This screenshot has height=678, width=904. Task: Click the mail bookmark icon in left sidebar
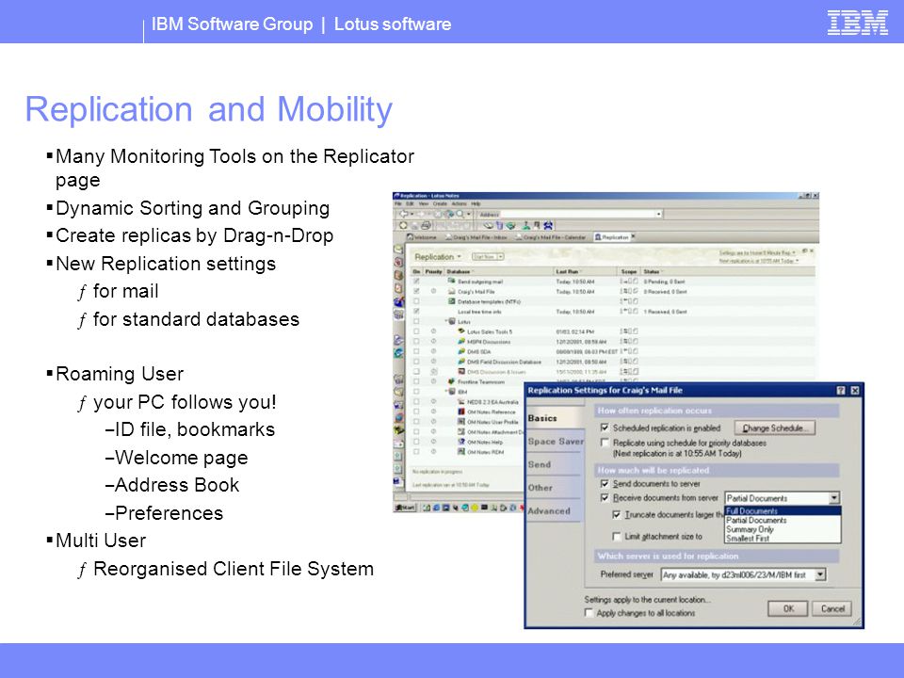point(397,250)
